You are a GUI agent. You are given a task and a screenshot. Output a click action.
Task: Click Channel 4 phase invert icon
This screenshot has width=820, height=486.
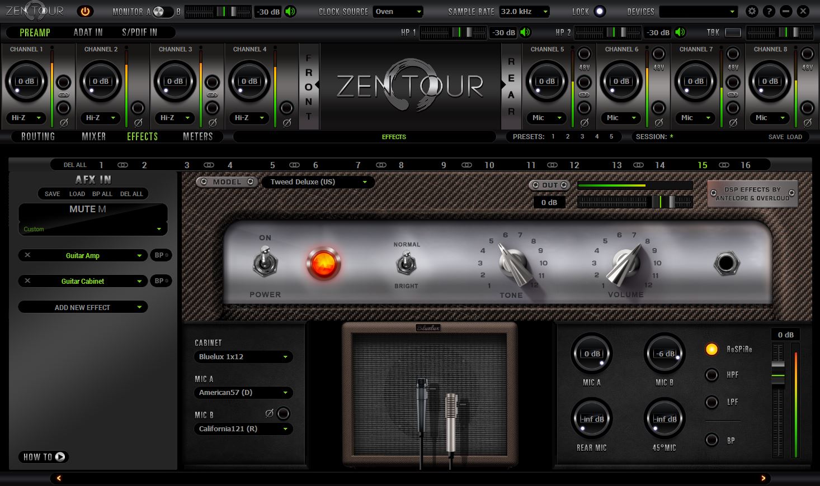point(287,123)
